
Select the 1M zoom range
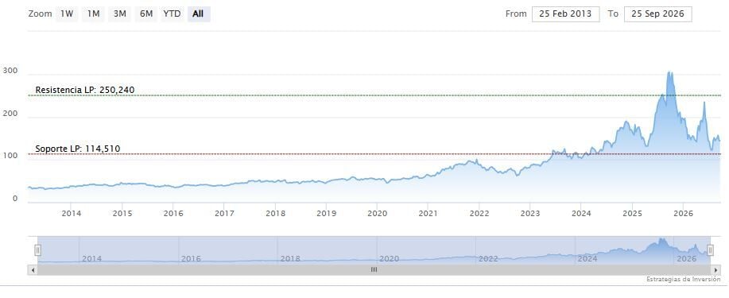click(x=94, y=14)
